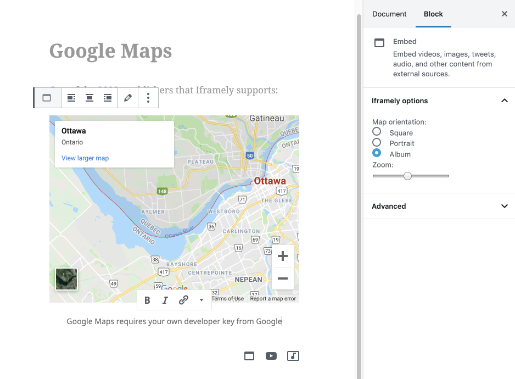Click the pencil edit URL icon
Viewport: 515px width, 379px height.
pyautogui.click(x=128, y=98)
